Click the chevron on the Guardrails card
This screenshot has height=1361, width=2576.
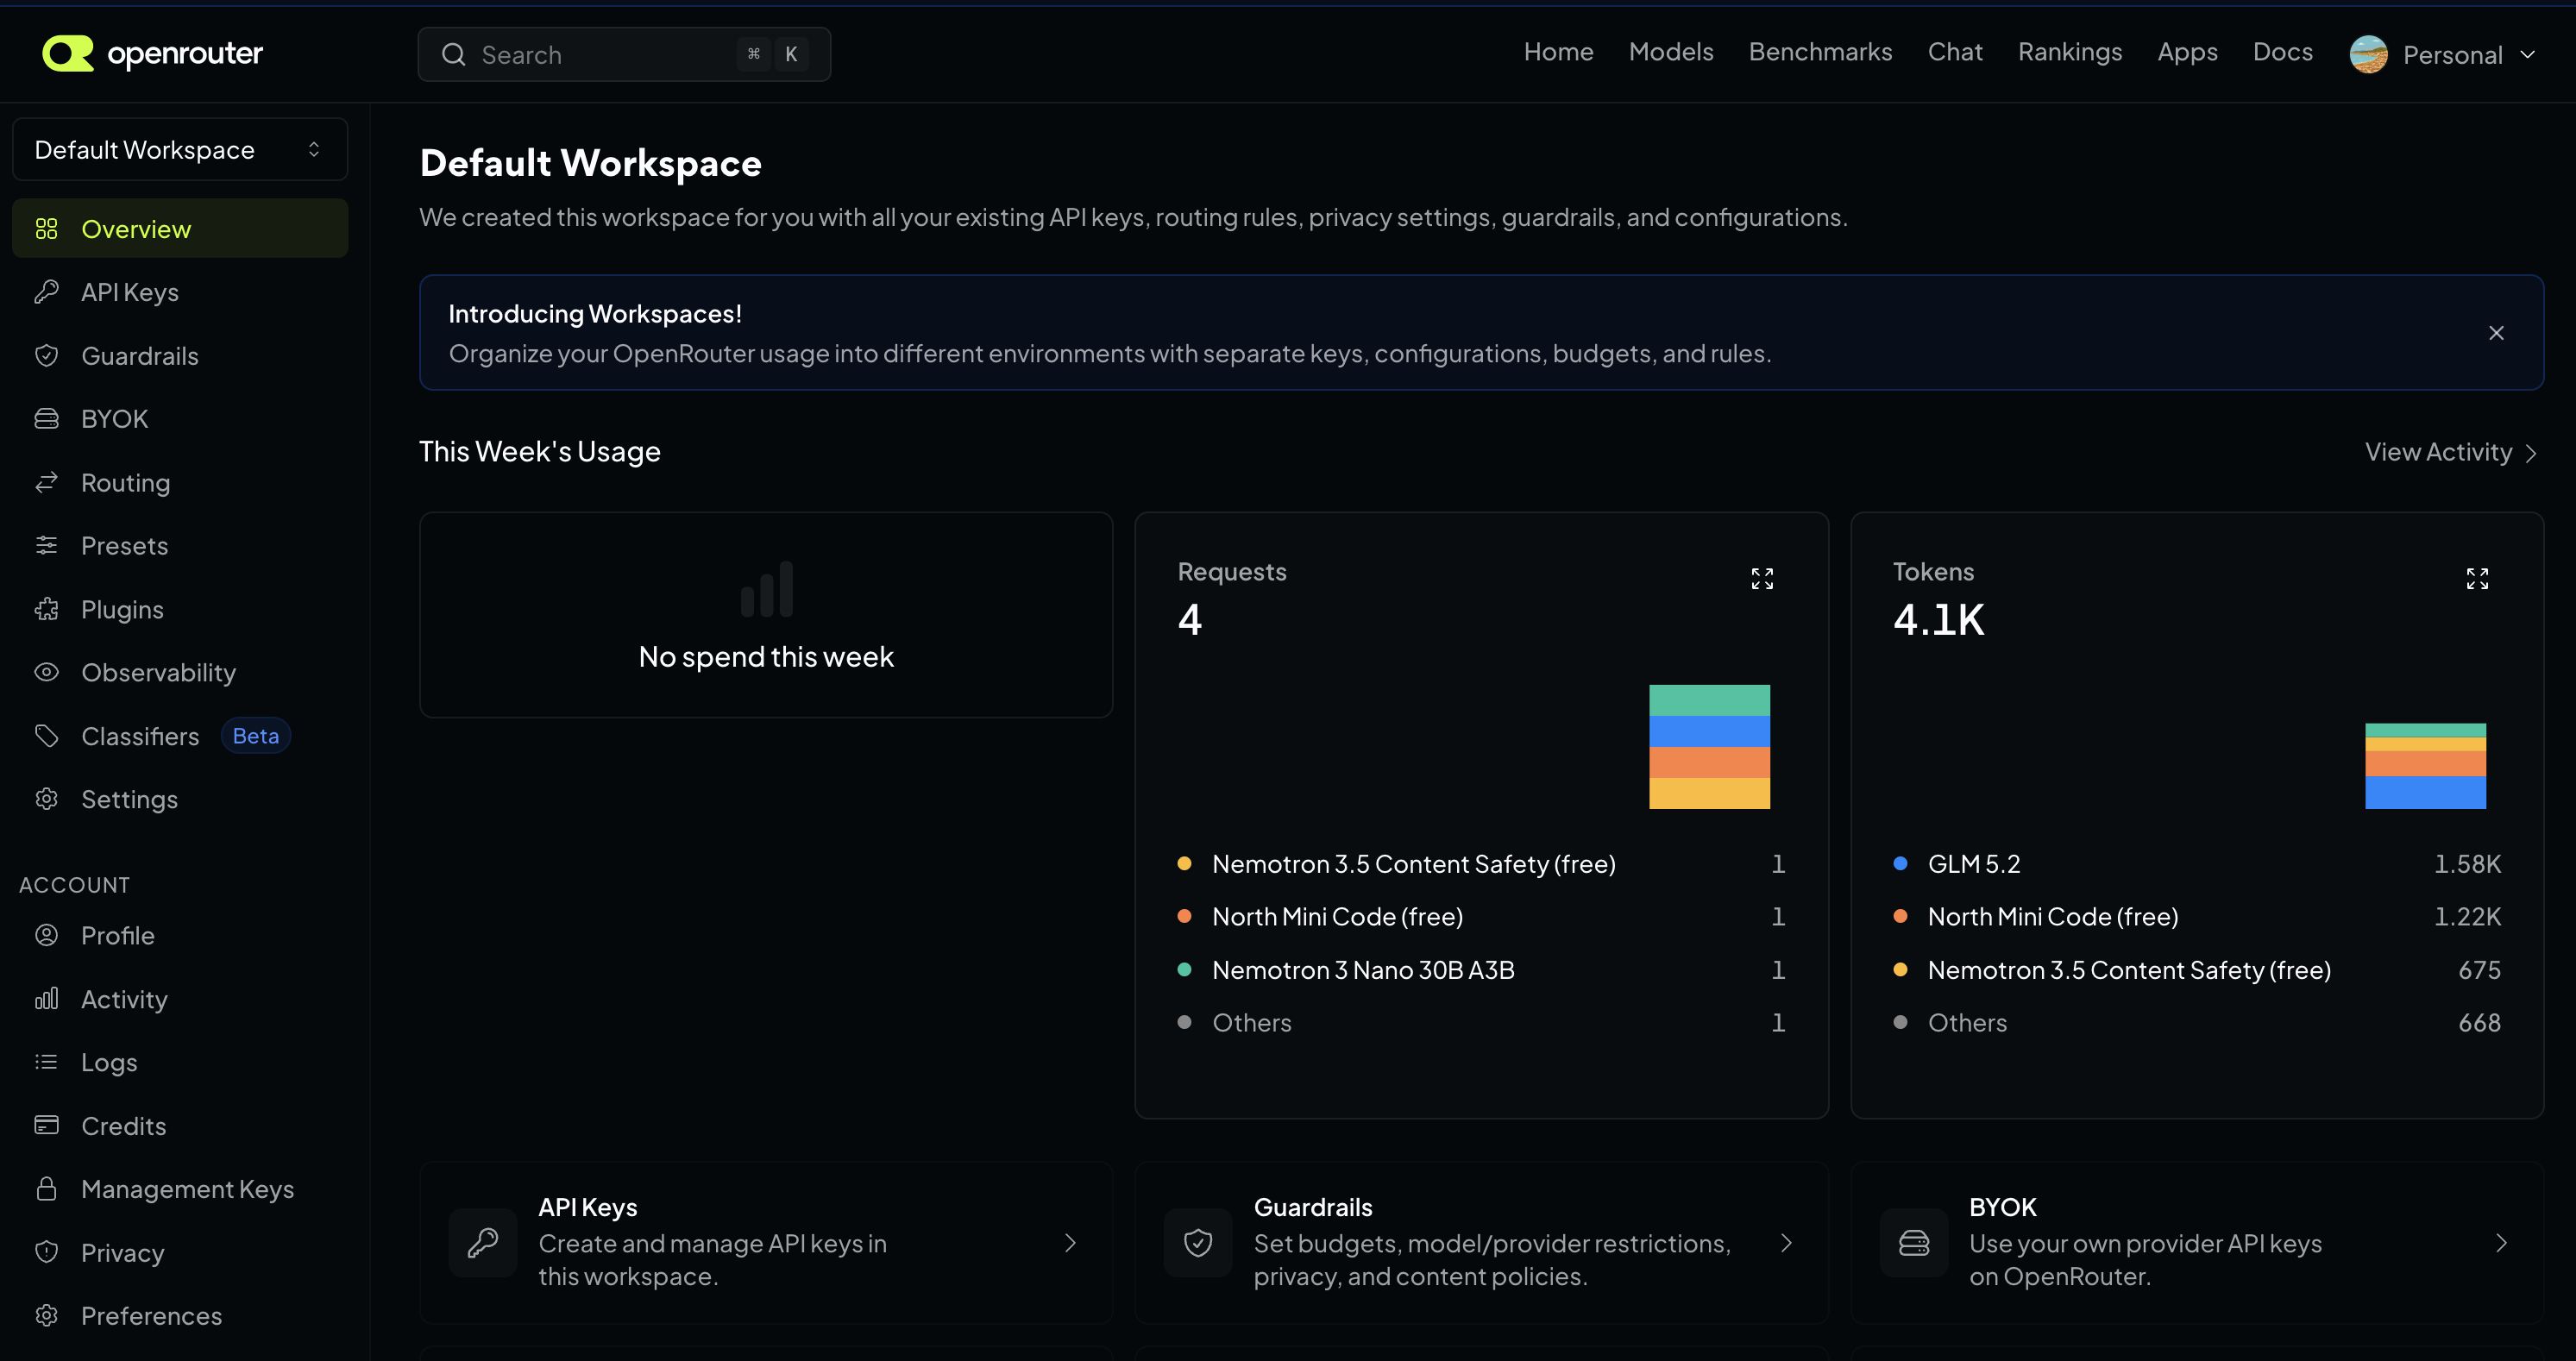pos(1787,1243)
